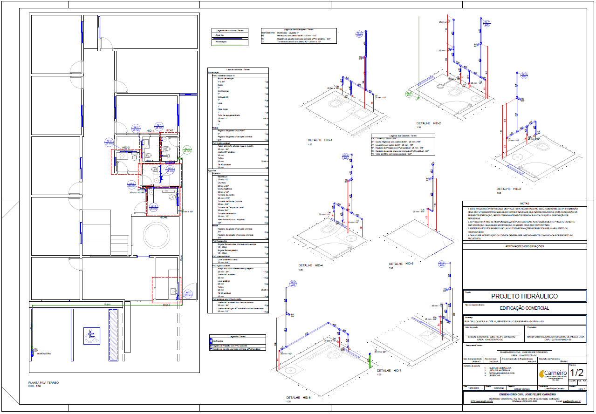The width and height of the screenshot is (596, 414).
Task: Select the AF-3 riser tag in floor plan
Action: coord(110,142)
